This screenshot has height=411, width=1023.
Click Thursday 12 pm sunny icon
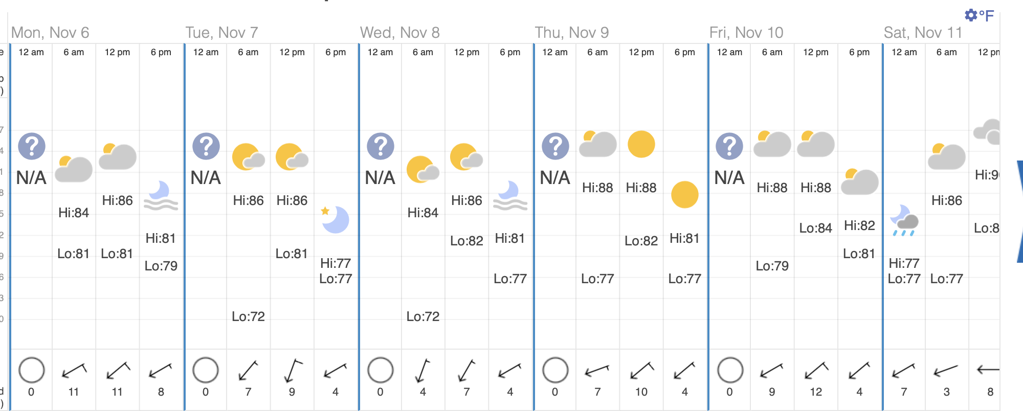641,144
